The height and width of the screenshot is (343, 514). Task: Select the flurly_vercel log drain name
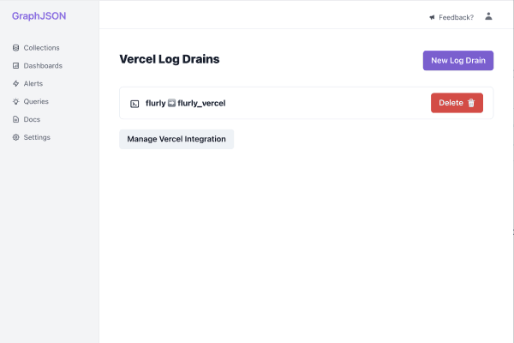(201, 103)
